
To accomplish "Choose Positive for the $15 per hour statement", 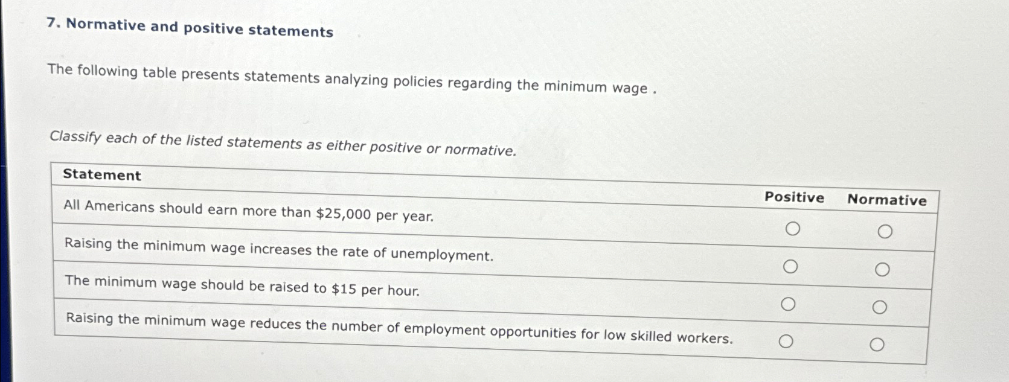I will (x=789, y=304).
